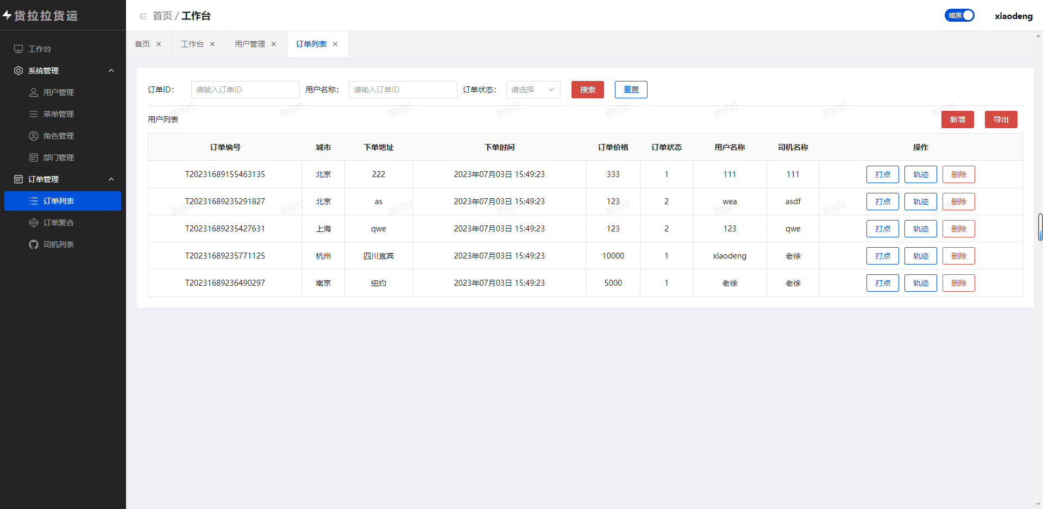Click the document icon for 部门管理

coord(34,158)
